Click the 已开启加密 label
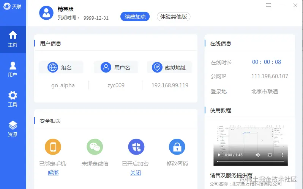 (x=135, y=164)
